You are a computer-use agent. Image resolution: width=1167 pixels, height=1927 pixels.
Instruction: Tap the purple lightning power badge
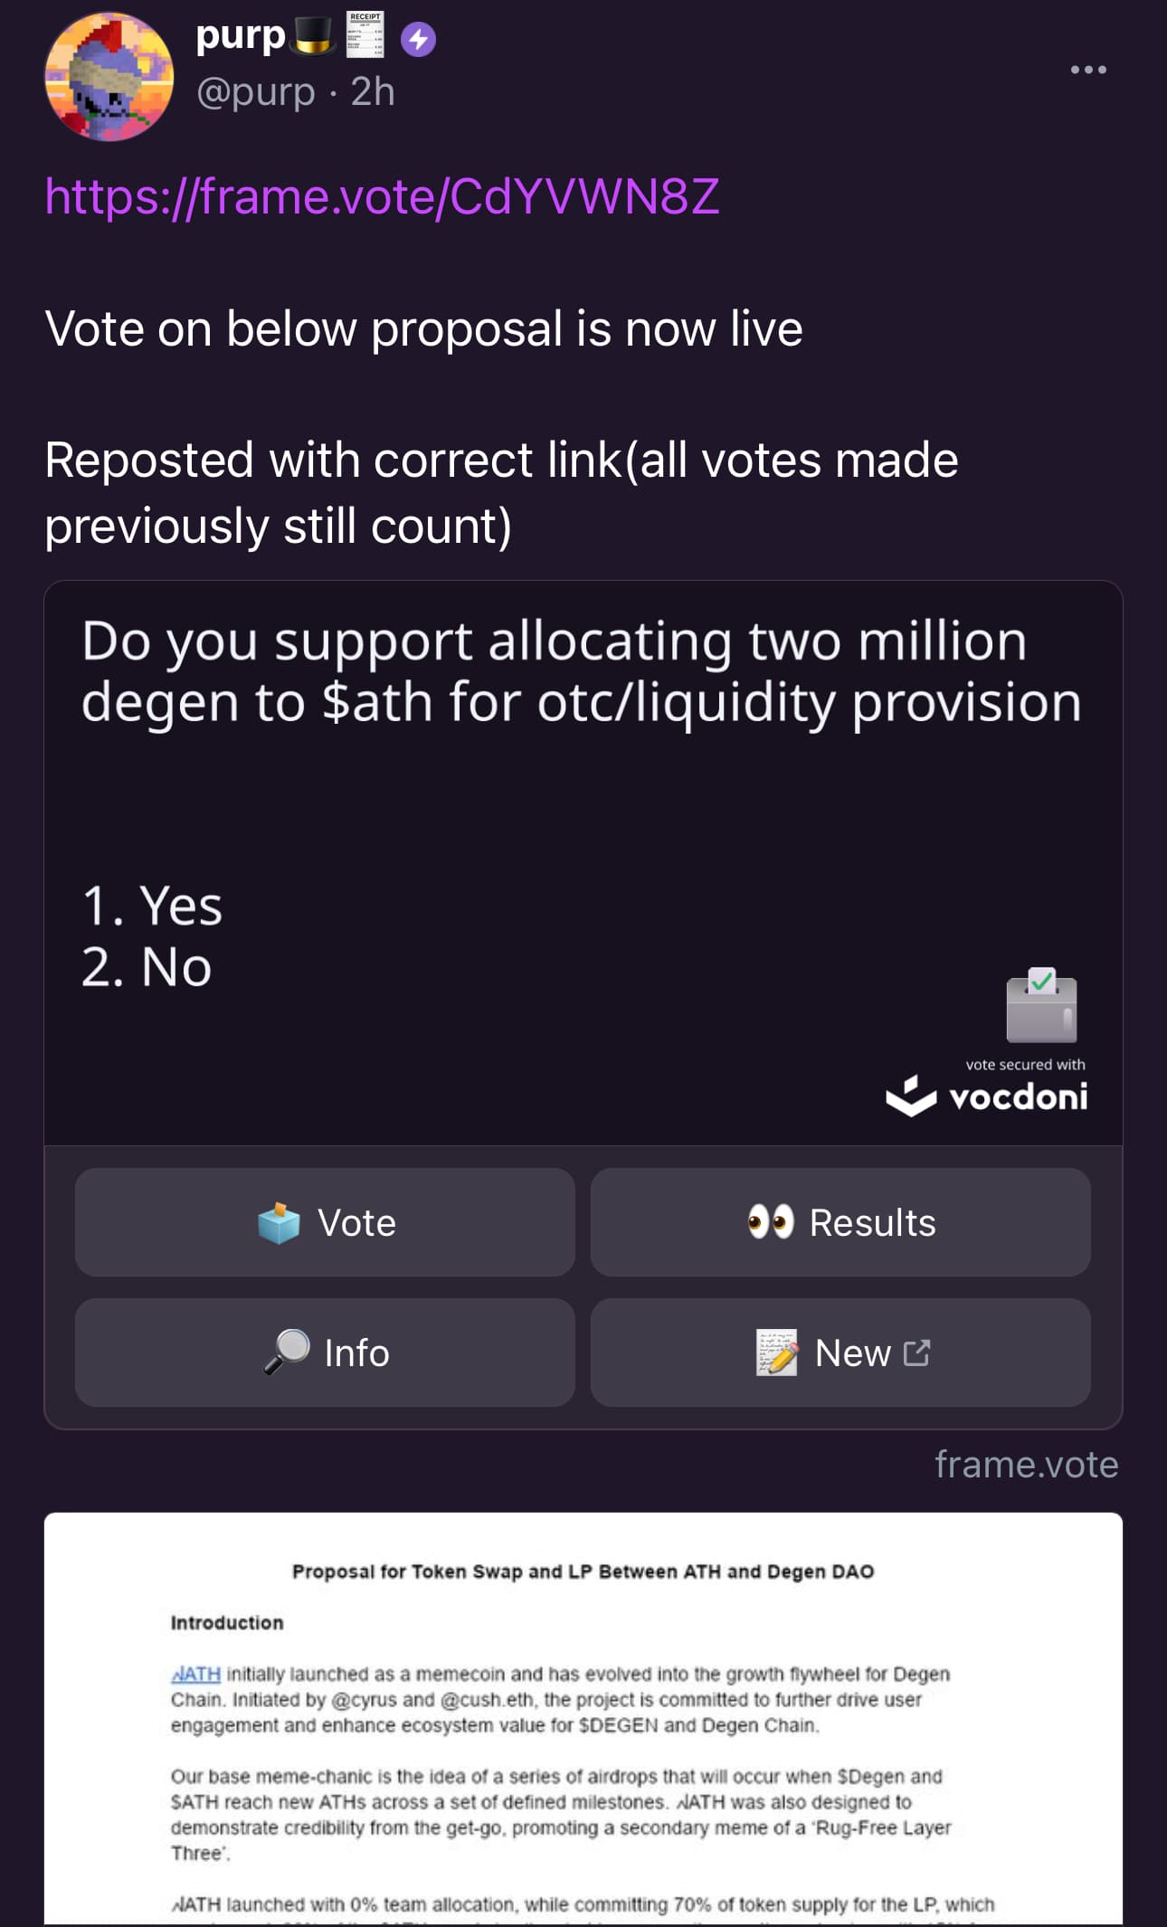418,40
